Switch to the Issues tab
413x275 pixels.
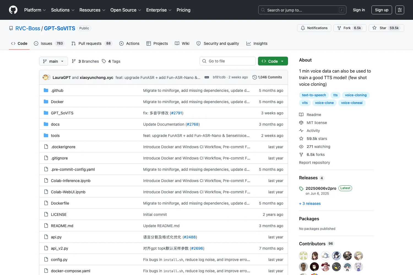coord(49,43)
